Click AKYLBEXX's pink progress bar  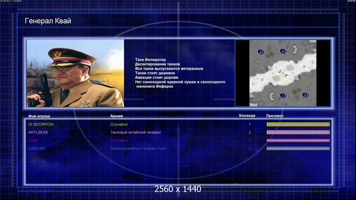point(298,132)
